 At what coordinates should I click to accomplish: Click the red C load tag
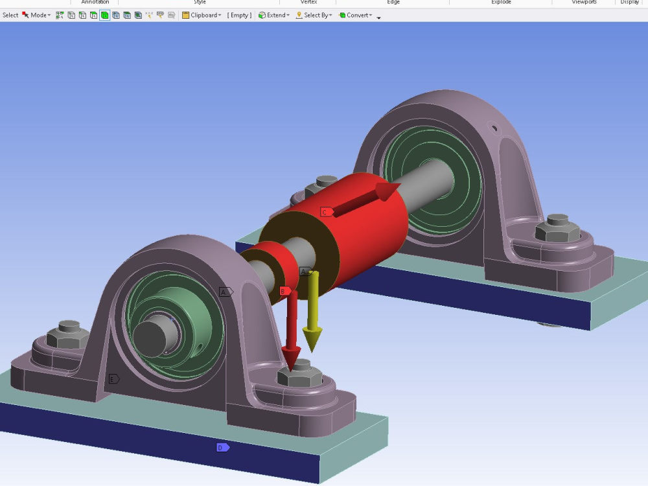326,212
